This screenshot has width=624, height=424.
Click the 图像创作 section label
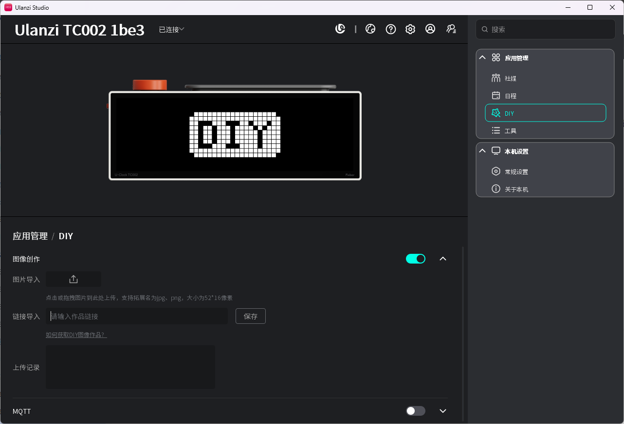pyautogui.click(x=26, y=259)
